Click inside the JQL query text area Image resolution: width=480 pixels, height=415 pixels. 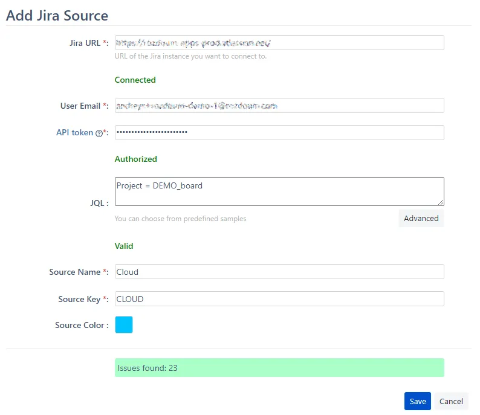coord(279,191)
